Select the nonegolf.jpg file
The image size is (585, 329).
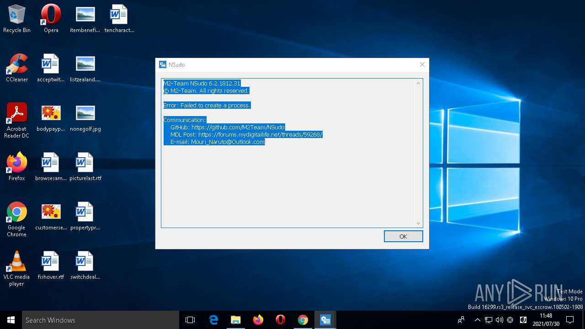(85, 118)
